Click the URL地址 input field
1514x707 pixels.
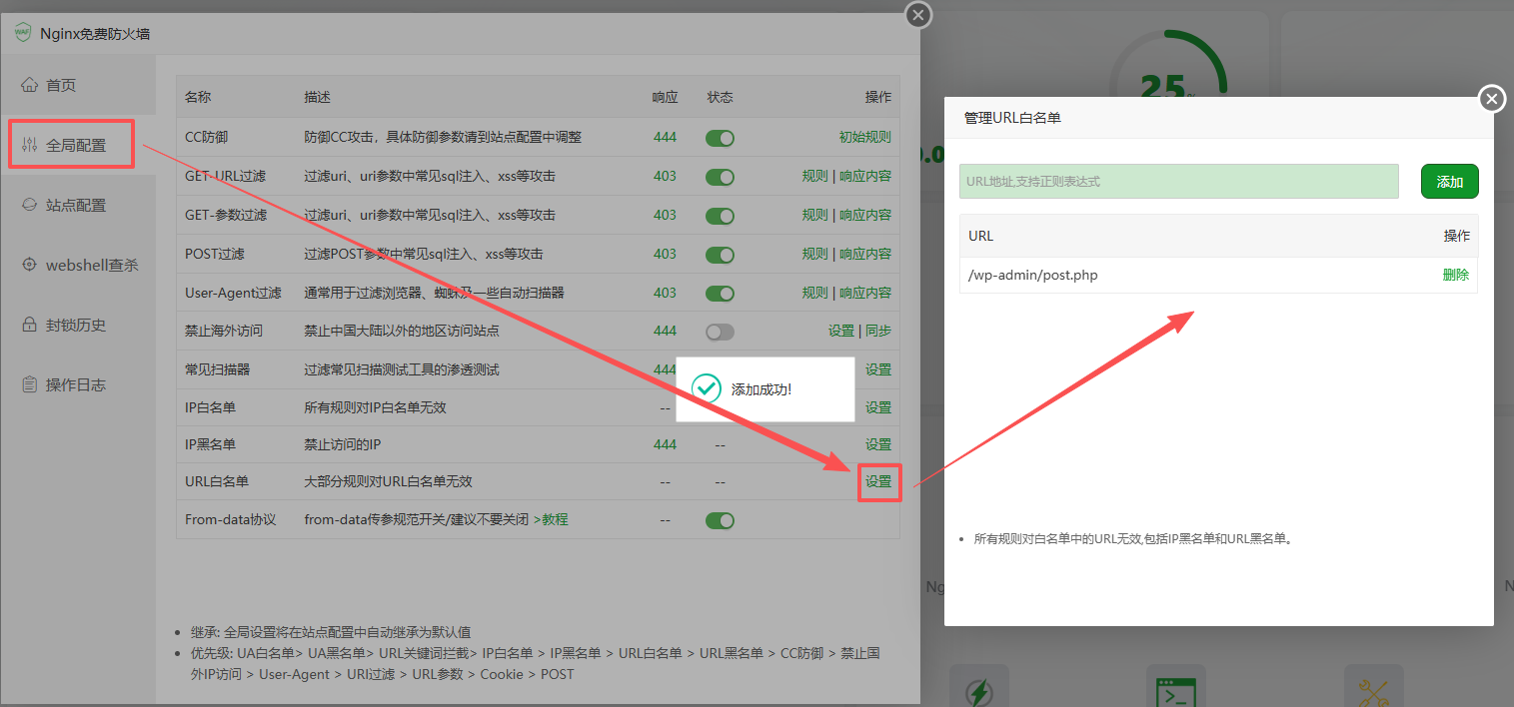click(x=1178, y=182)
